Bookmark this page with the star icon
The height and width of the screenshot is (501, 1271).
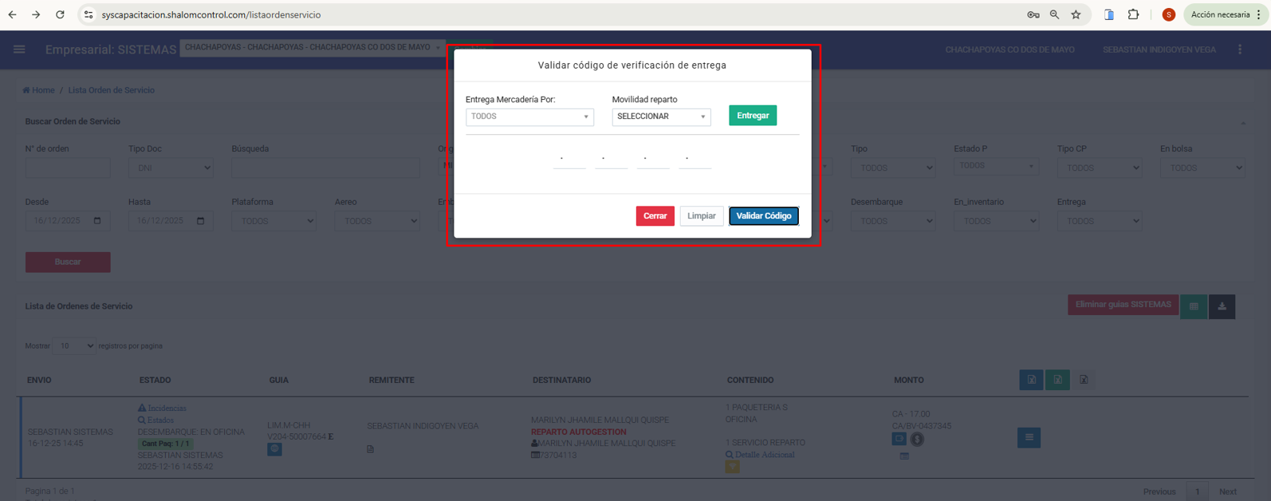point(1076,14)
